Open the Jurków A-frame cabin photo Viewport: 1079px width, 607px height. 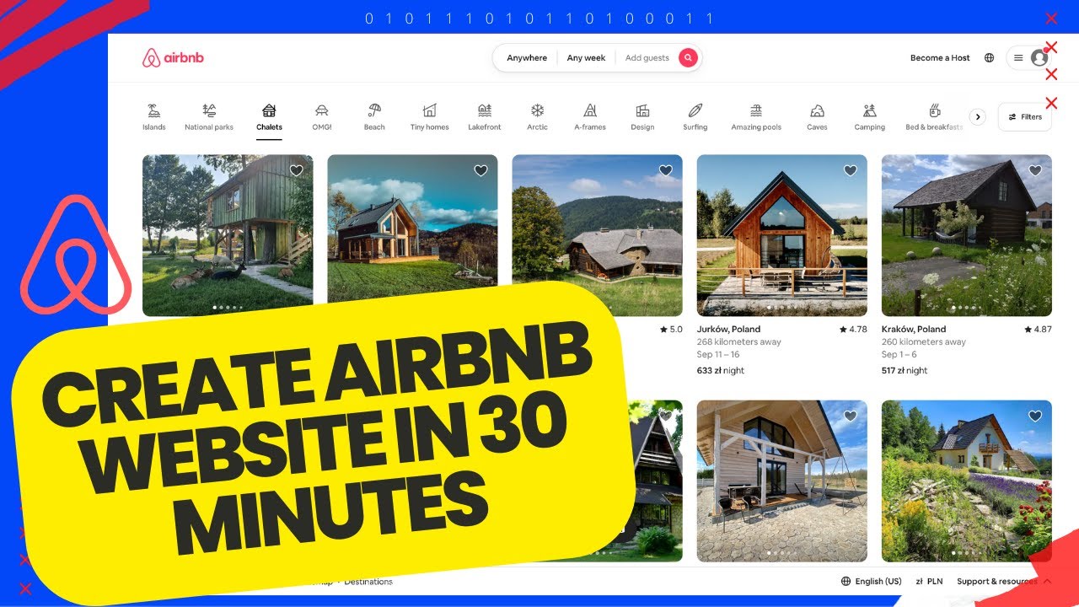coord(781,235)
